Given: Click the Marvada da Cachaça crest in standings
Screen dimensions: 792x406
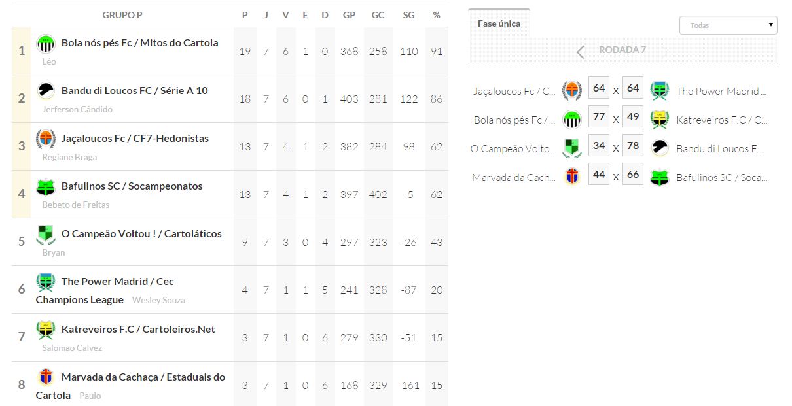Looking at the screenshot, I should pos(46,377).
